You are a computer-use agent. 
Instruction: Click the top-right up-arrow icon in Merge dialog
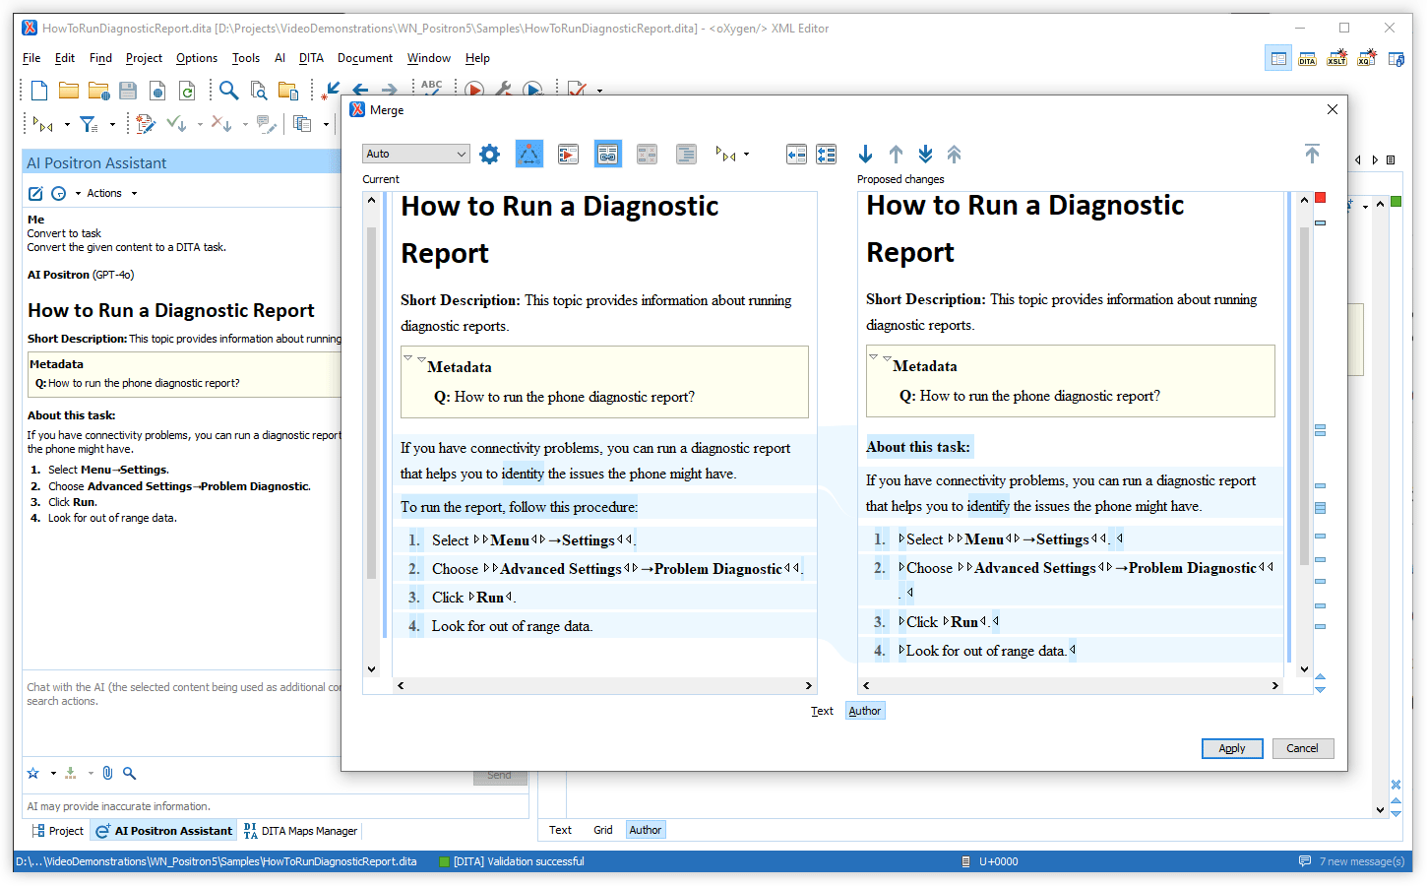pyautogui.click(x=1312, y=154)
